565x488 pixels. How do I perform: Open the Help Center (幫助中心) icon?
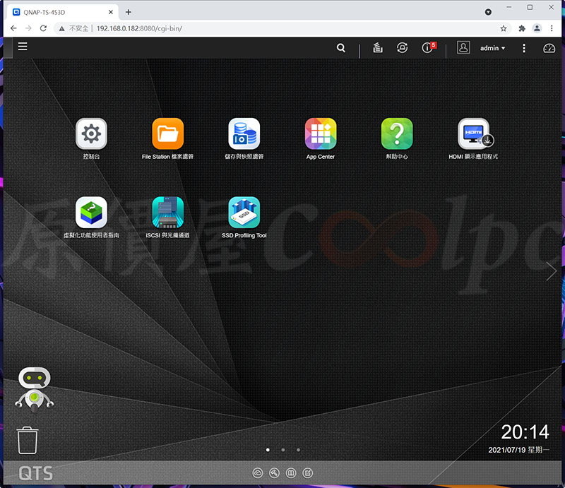pos(397,133)
